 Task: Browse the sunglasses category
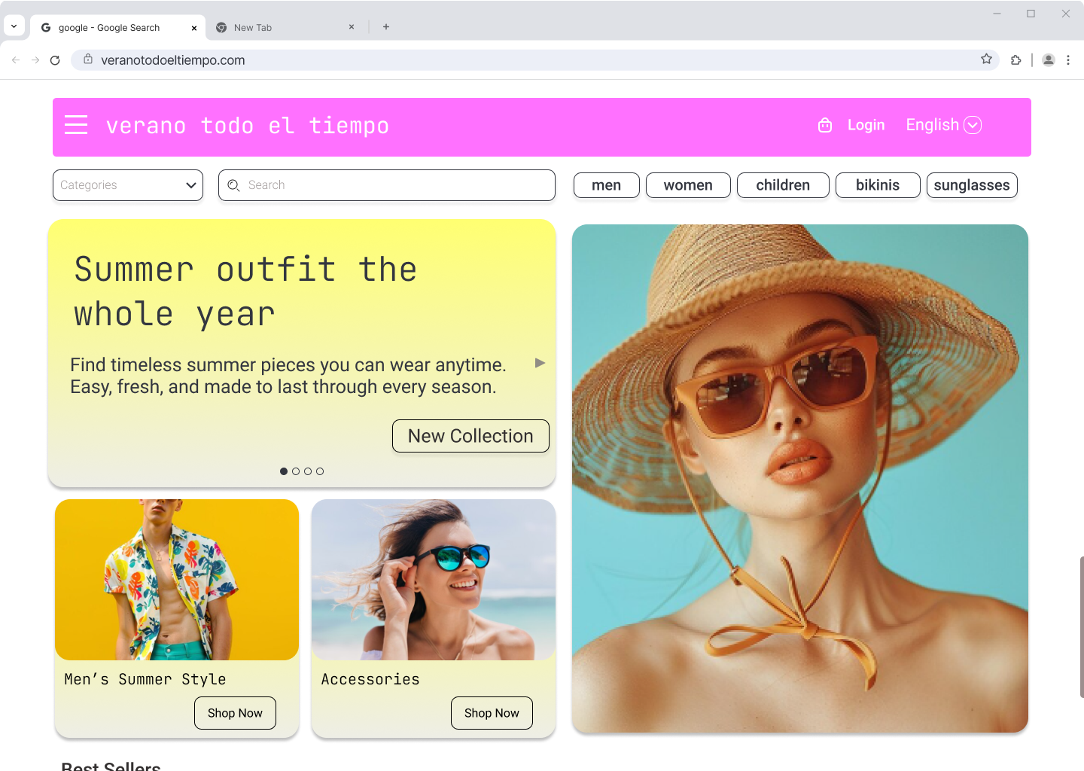pos(972,185)
